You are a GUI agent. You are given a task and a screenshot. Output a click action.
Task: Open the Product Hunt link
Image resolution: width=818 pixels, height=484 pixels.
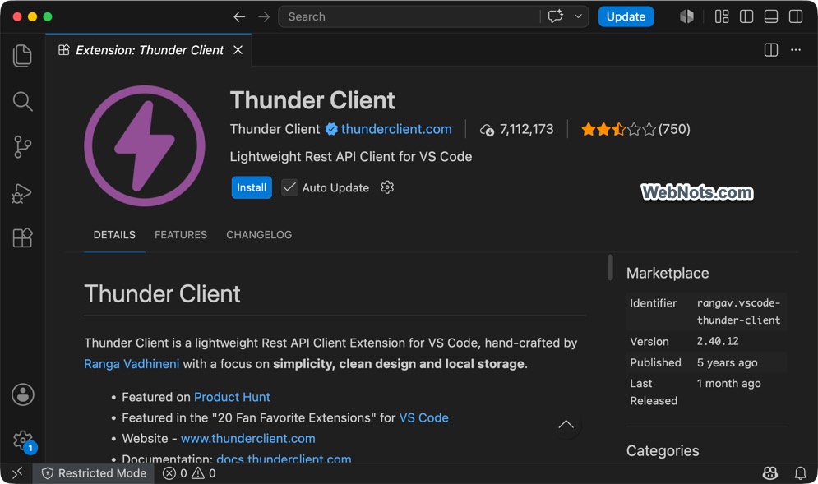[x=232, y=397]
